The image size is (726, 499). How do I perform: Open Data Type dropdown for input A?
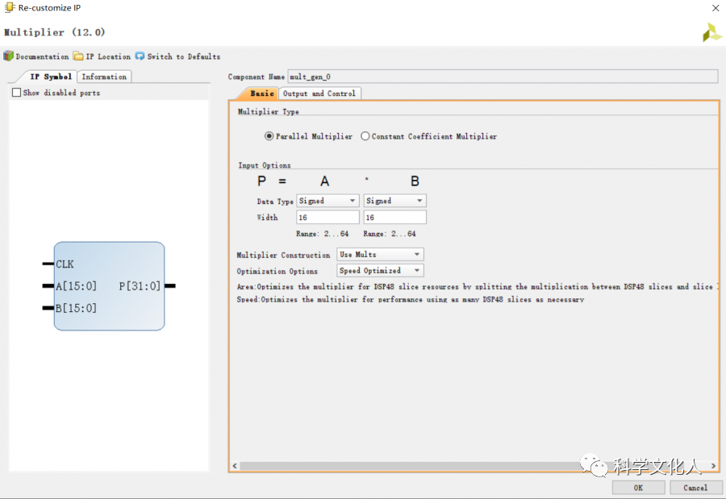[328, 201]
